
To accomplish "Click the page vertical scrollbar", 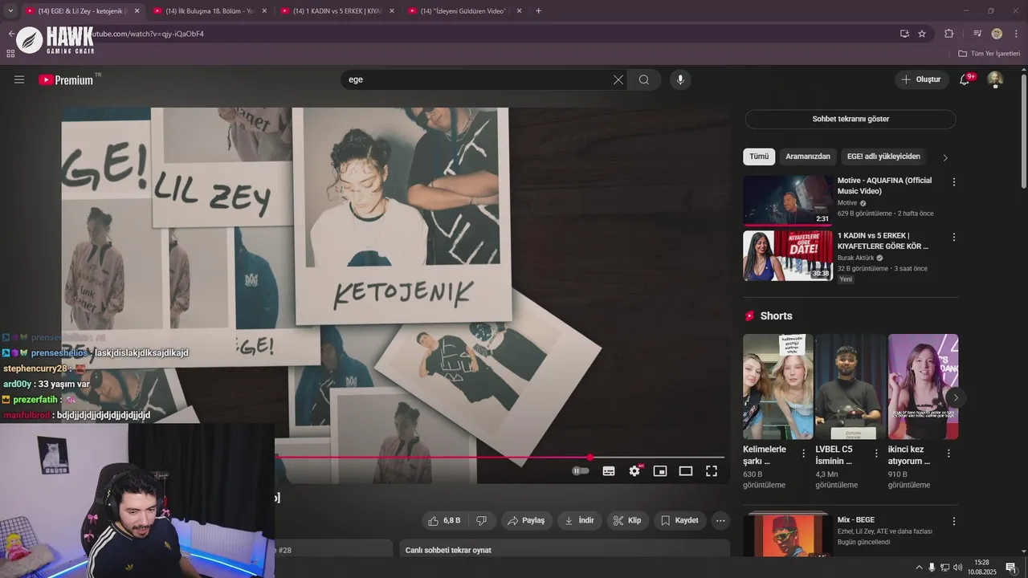I will pos(1023,132).
